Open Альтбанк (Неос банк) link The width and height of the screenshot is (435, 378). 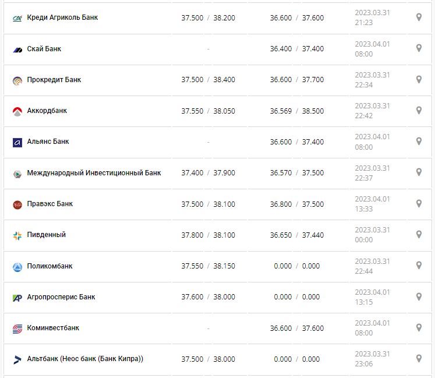click(85, 359)
